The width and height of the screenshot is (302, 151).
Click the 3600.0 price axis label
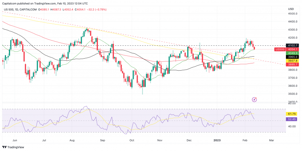tap(293, 86)
